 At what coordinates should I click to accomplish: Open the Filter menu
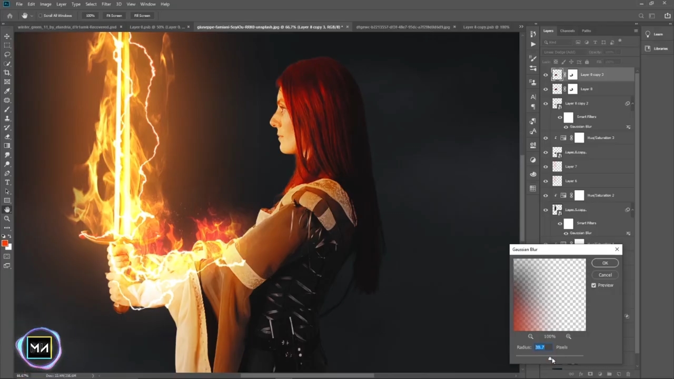point(106,4)
